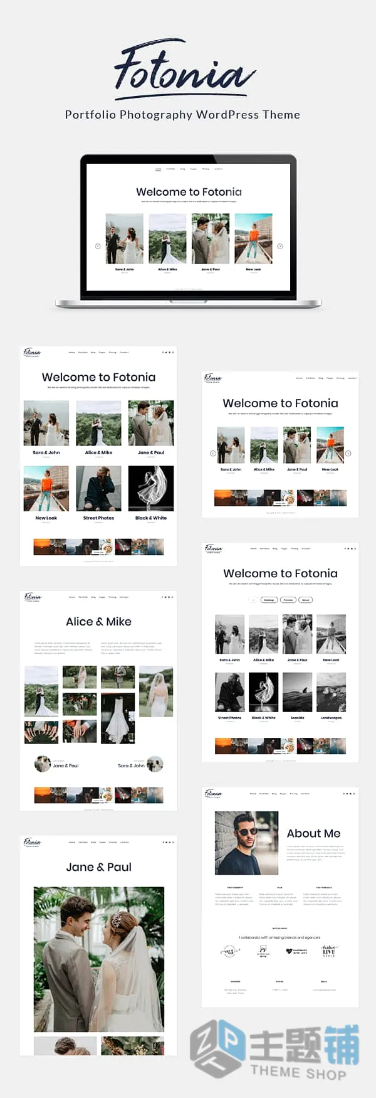This screenshot has height=1098, width=376.
Task: Click 'Pages' nav link in About Me page
Action: click(x=283, y=794)
